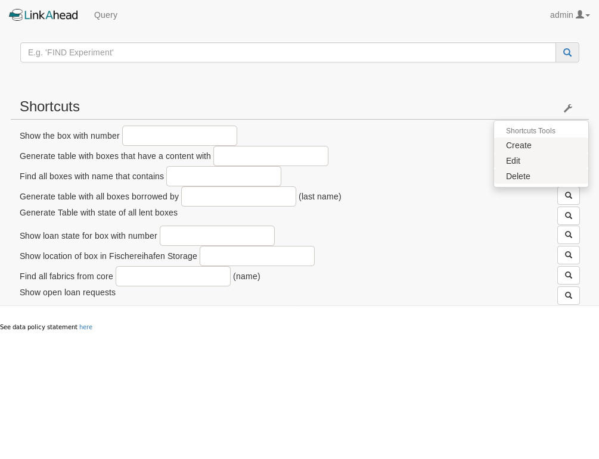Click the main query search field
599x459 pixels.
(288, 52)
